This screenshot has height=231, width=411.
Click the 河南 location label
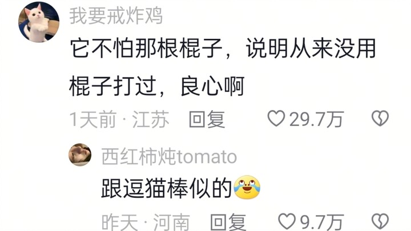172,222
